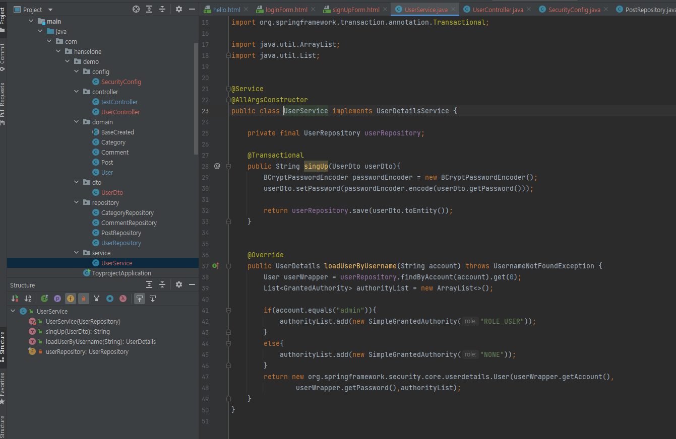Click Select Opened File crosshair icon in Project panel
Image resolution: width=676 pixels, height=439 pixels.
pos(136,9)
